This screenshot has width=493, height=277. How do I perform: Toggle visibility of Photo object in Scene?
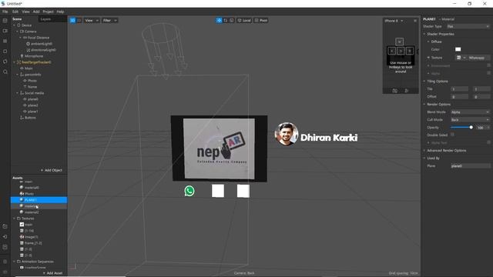(25, 81)
